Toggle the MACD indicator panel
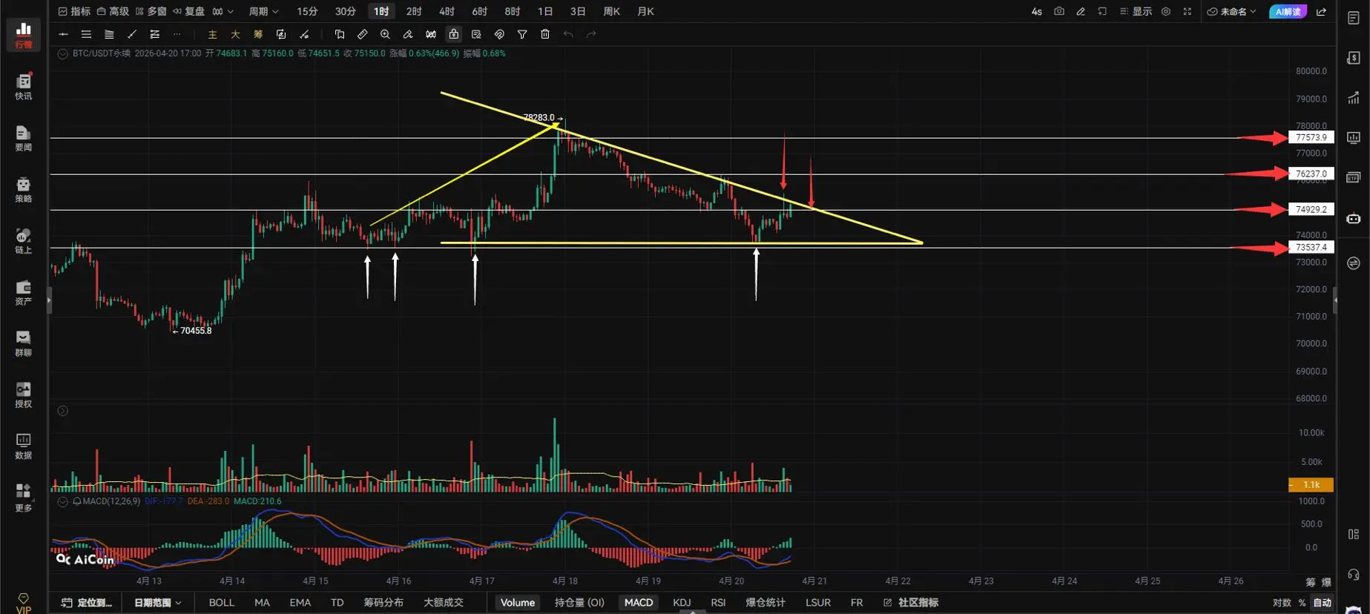Screen dimensions: 1370x614 point(639,603)
